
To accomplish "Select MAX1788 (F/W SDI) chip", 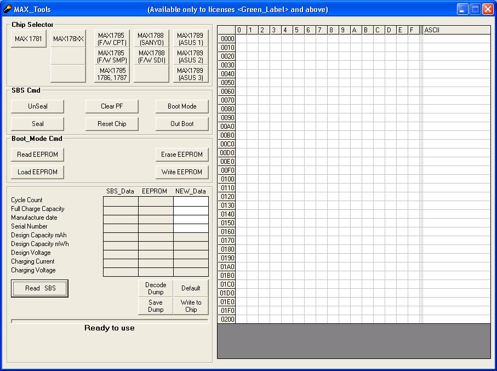I will (151, 56).
